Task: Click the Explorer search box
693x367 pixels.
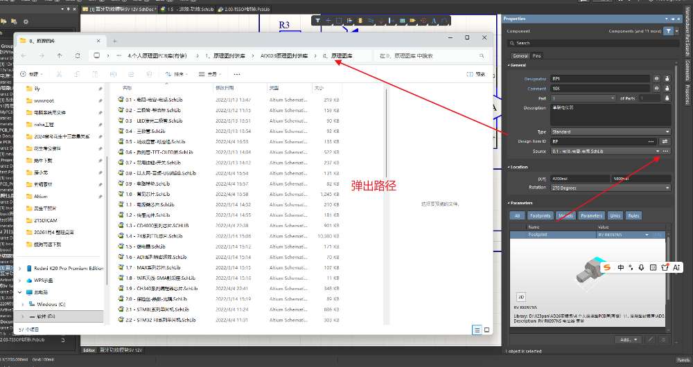Action: click(431, 55)
